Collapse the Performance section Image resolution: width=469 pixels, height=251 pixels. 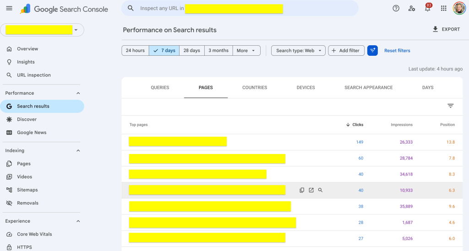[x=78, y=93]
